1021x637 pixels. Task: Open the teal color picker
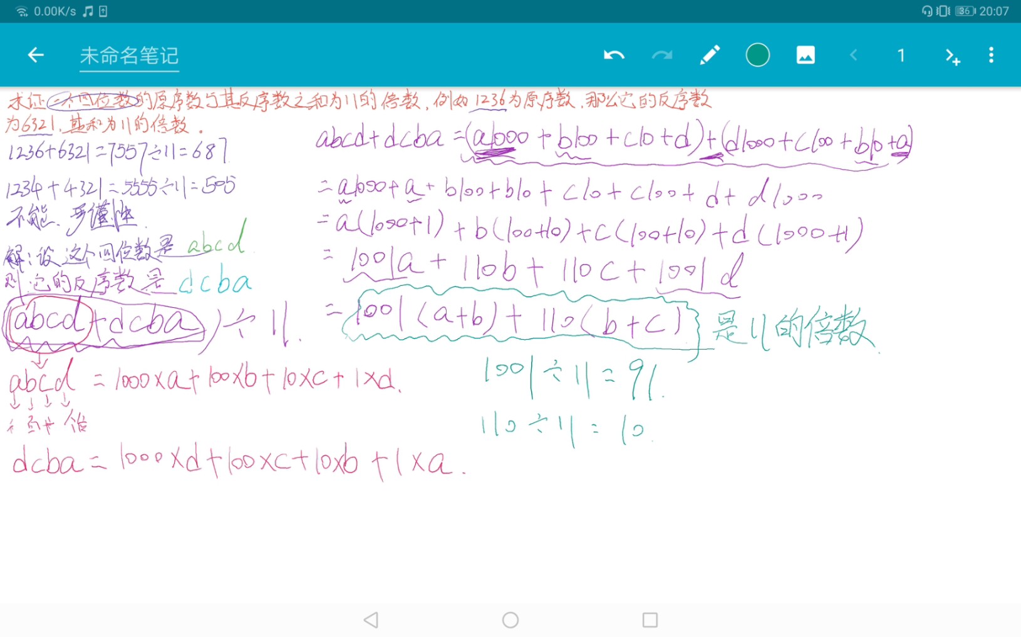click(757, 55)
